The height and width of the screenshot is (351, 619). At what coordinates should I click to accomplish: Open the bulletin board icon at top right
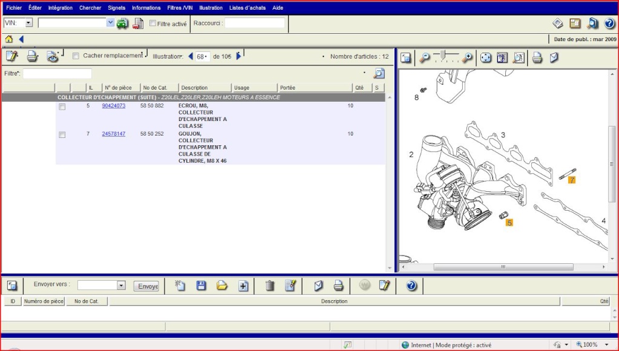pos(575,23)
